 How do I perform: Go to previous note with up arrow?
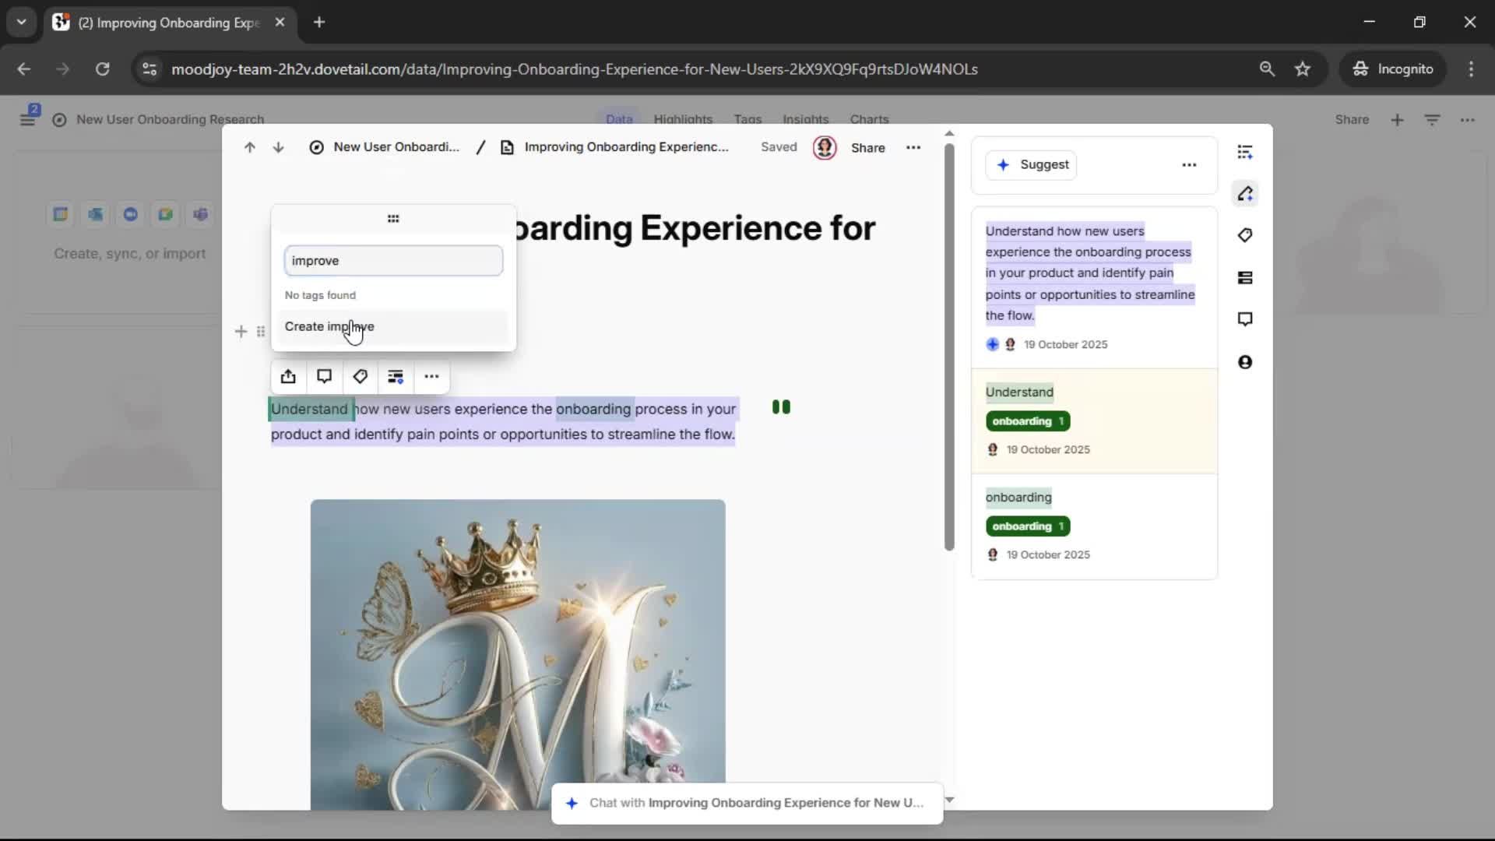[x=249, y=147]
